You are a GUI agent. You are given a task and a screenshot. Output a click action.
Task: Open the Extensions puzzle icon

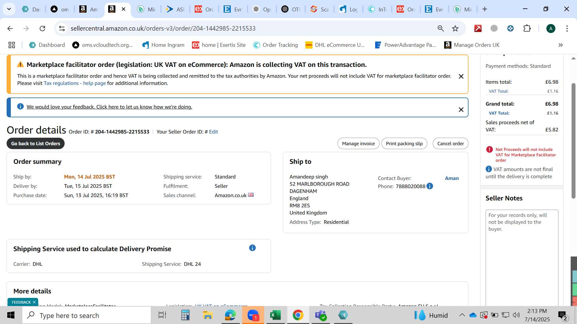point(527,28)
